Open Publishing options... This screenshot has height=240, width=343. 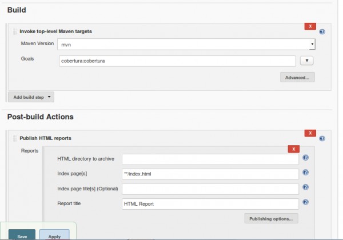(x=271, y=219)
